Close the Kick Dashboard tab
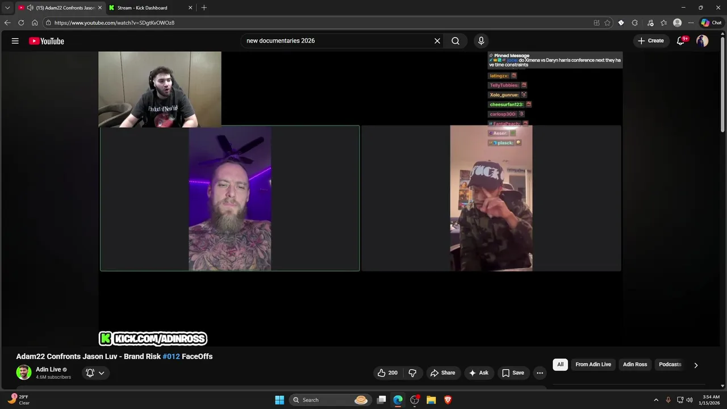This screenshot has width=727, height=409. (190, 8)
